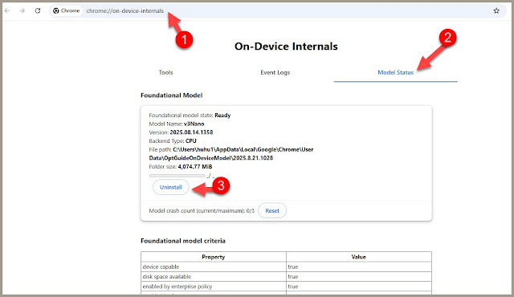This screenshot has width=514, height=297.
Task: Click the Property column header
Action: click(x=214, y=257)
